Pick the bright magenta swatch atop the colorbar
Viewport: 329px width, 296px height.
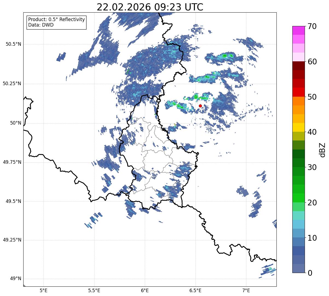click(x=298, y=30)
